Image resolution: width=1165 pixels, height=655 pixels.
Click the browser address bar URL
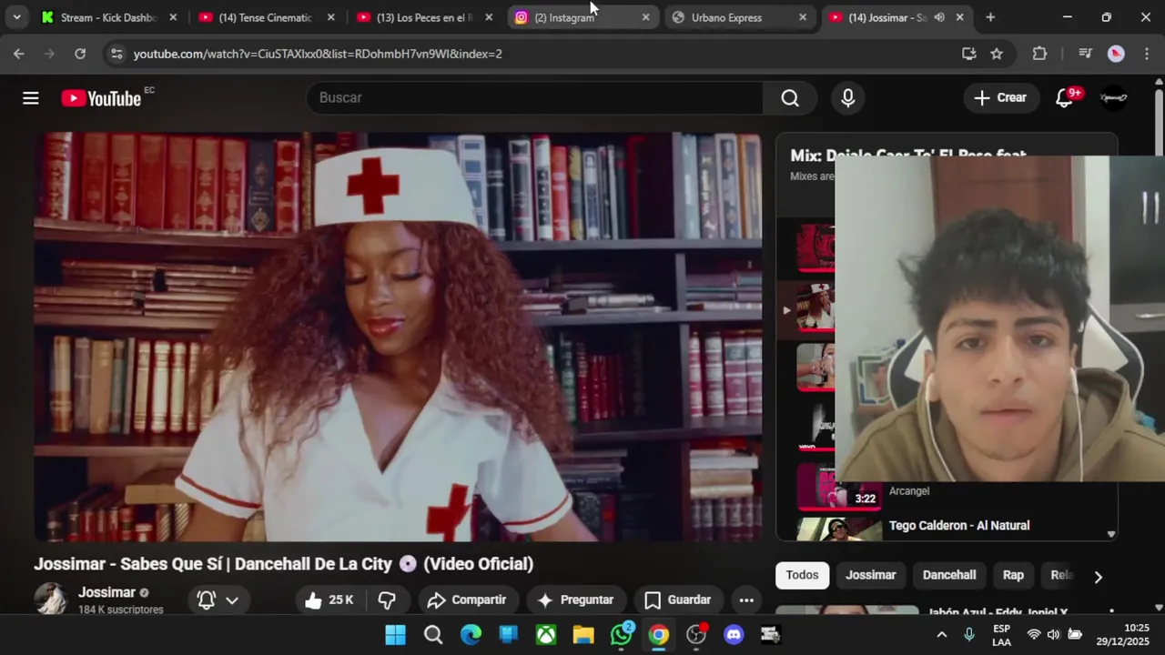point(318,54)
